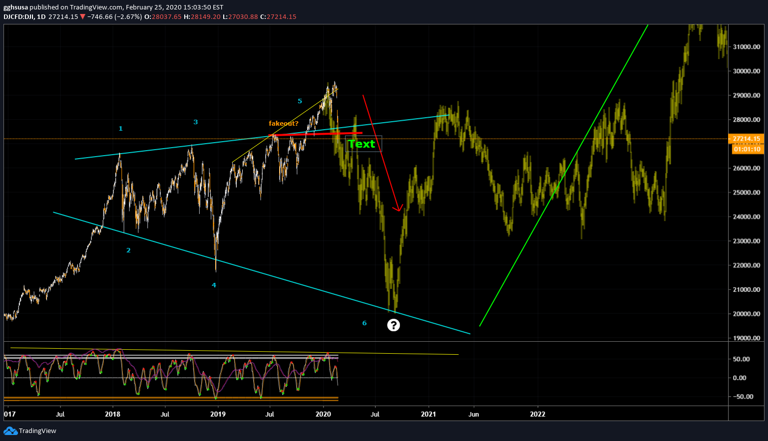The height and width of the screenshot is (441, 768).
Task: Click the red down-triangle change indicator
Action: (82, 16)
